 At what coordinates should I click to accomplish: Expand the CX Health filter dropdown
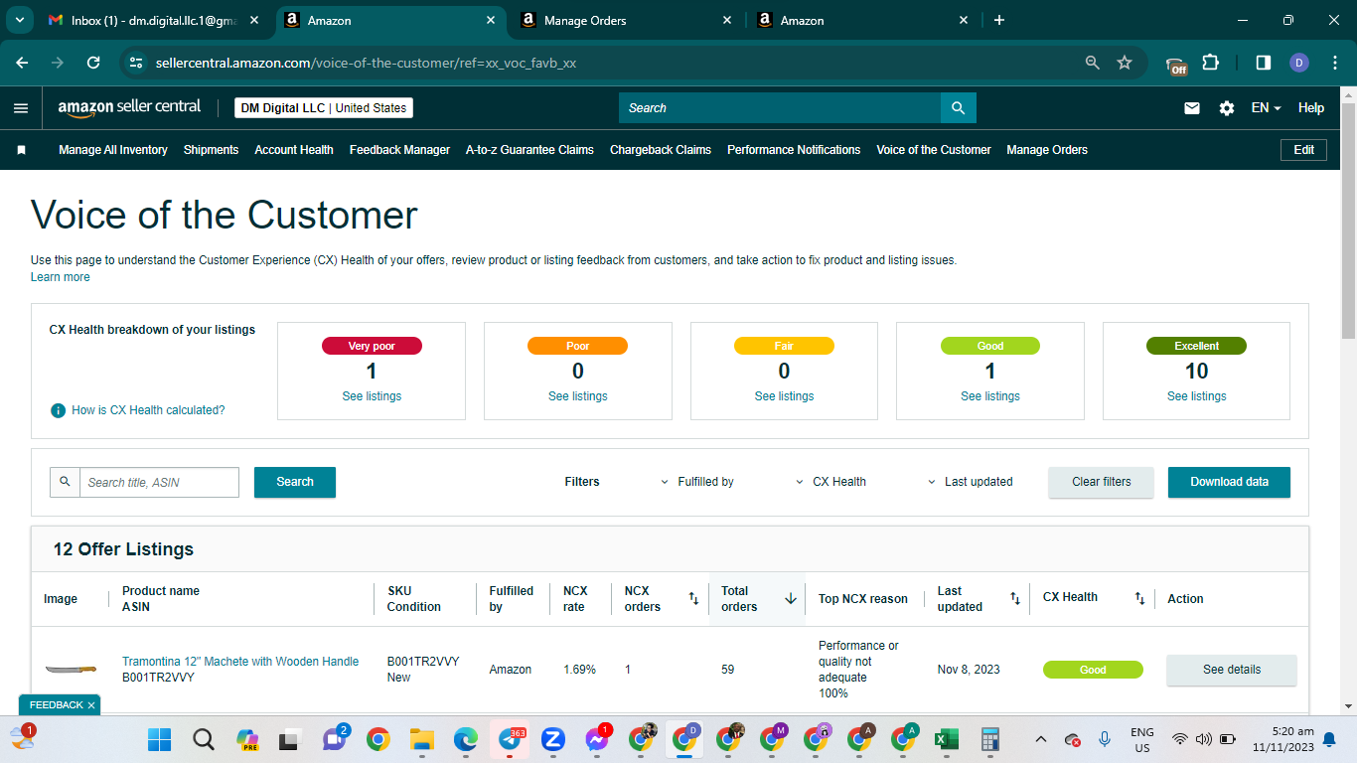click(831, 482)
